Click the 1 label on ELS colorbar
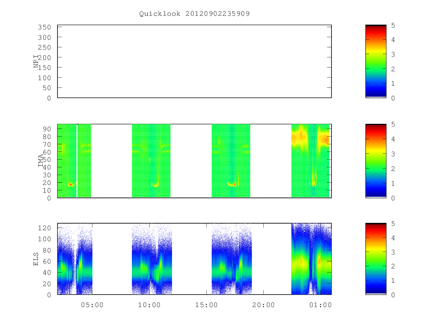This screenshot has height=331, width=442. pyautogui.click(x=393, y=281)
